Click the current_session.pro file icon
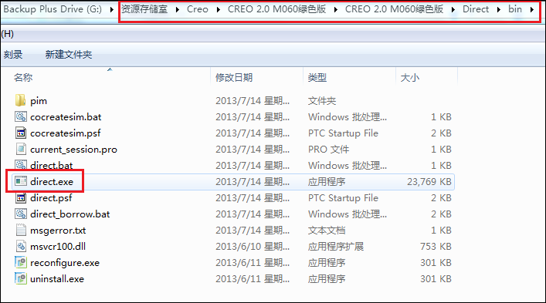The width and height of the screenshot is (546, 303). 21,149
